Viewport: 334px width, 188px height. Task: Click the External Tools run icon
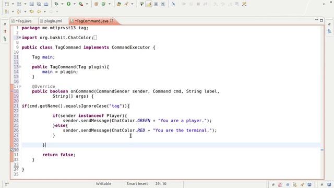pyautogui.click(x=81, y=4)
